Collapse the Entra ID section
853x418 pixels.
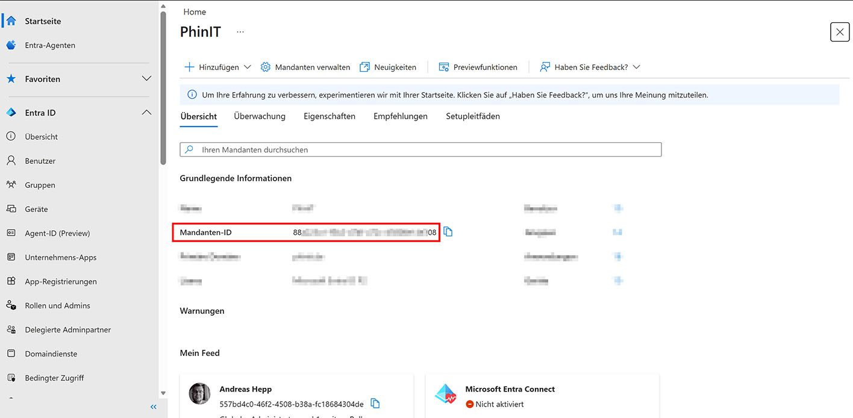146,113
